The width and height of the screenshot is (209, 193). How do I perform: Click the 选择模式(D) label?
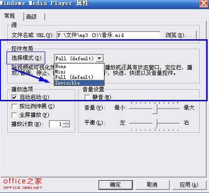click(27, 58)
